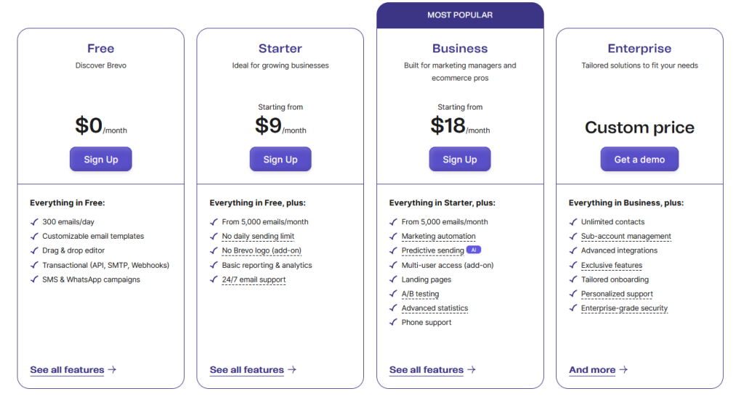Sign up for the Starter plan

click(x=280, y=160)
